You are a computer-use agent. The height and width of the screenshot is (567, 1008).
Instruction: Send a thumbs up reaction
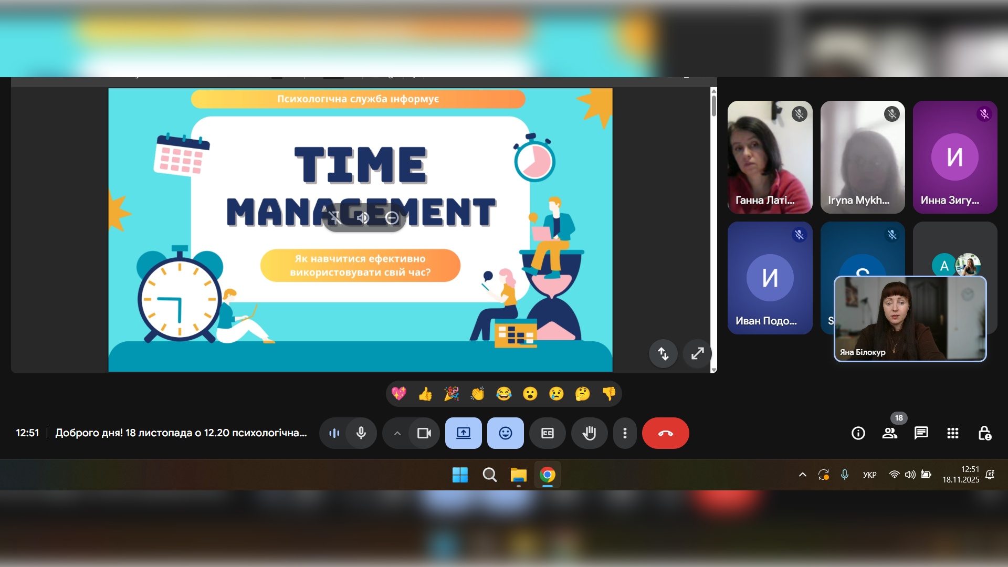coord(425,394)
